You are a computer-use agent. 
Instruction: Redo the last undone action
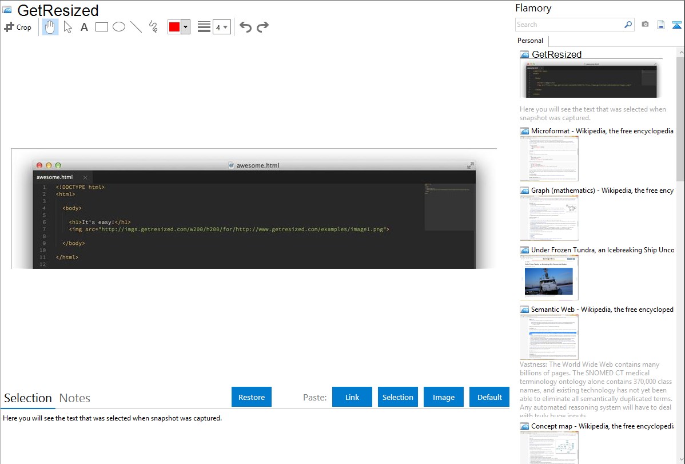tap(262, 27)
